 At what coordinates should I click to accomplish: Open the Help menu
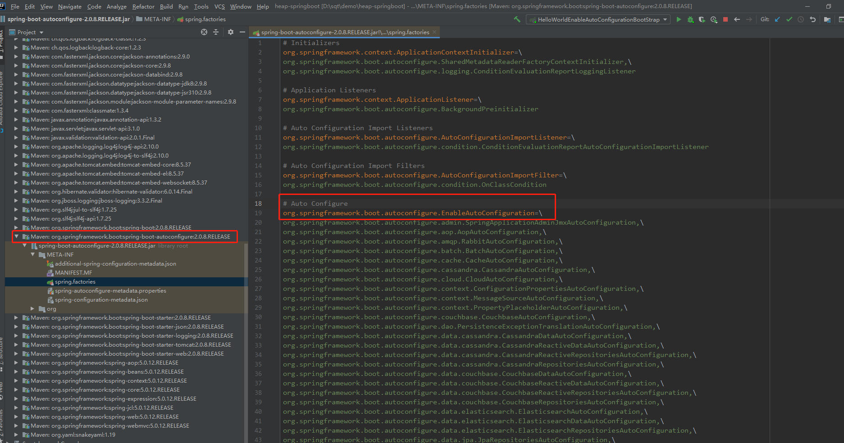point(263,6)
